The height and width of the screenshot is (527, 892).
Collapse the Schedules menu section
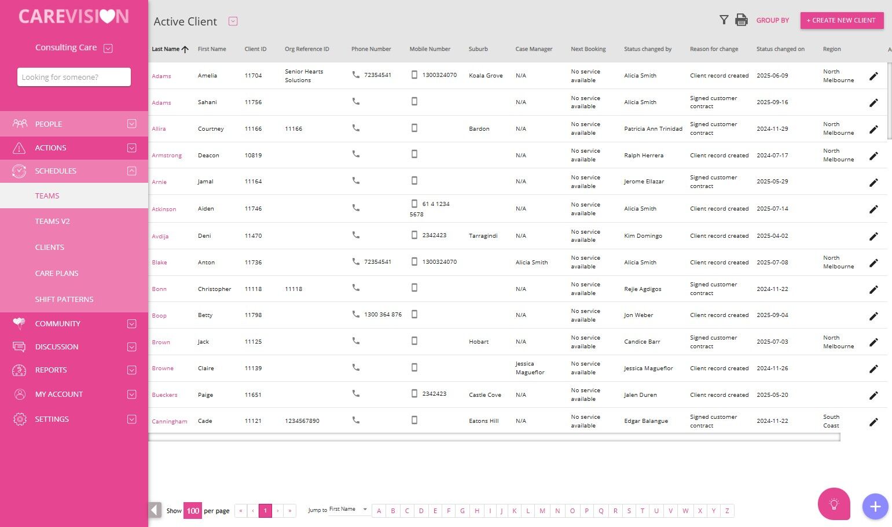[x=131, y=171]
